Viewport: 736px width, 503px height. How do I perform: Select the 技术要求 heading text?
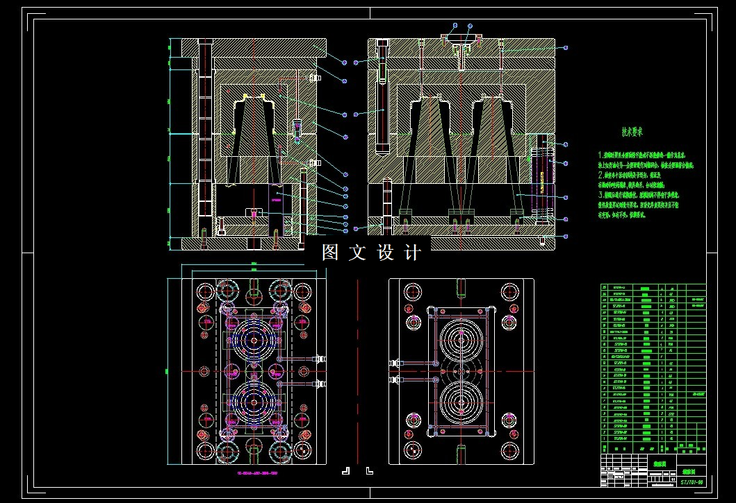pos(632,133)
